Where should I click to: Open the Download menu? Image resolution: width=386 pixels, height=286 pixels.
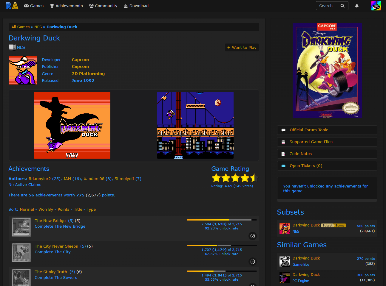[136, 6]
